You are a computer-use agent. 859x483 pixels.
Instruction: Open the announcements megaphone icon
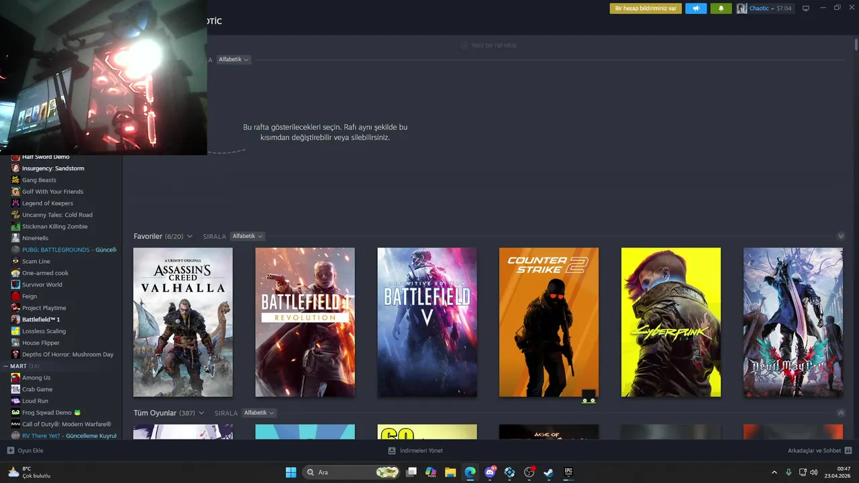(x=696, y=9)
